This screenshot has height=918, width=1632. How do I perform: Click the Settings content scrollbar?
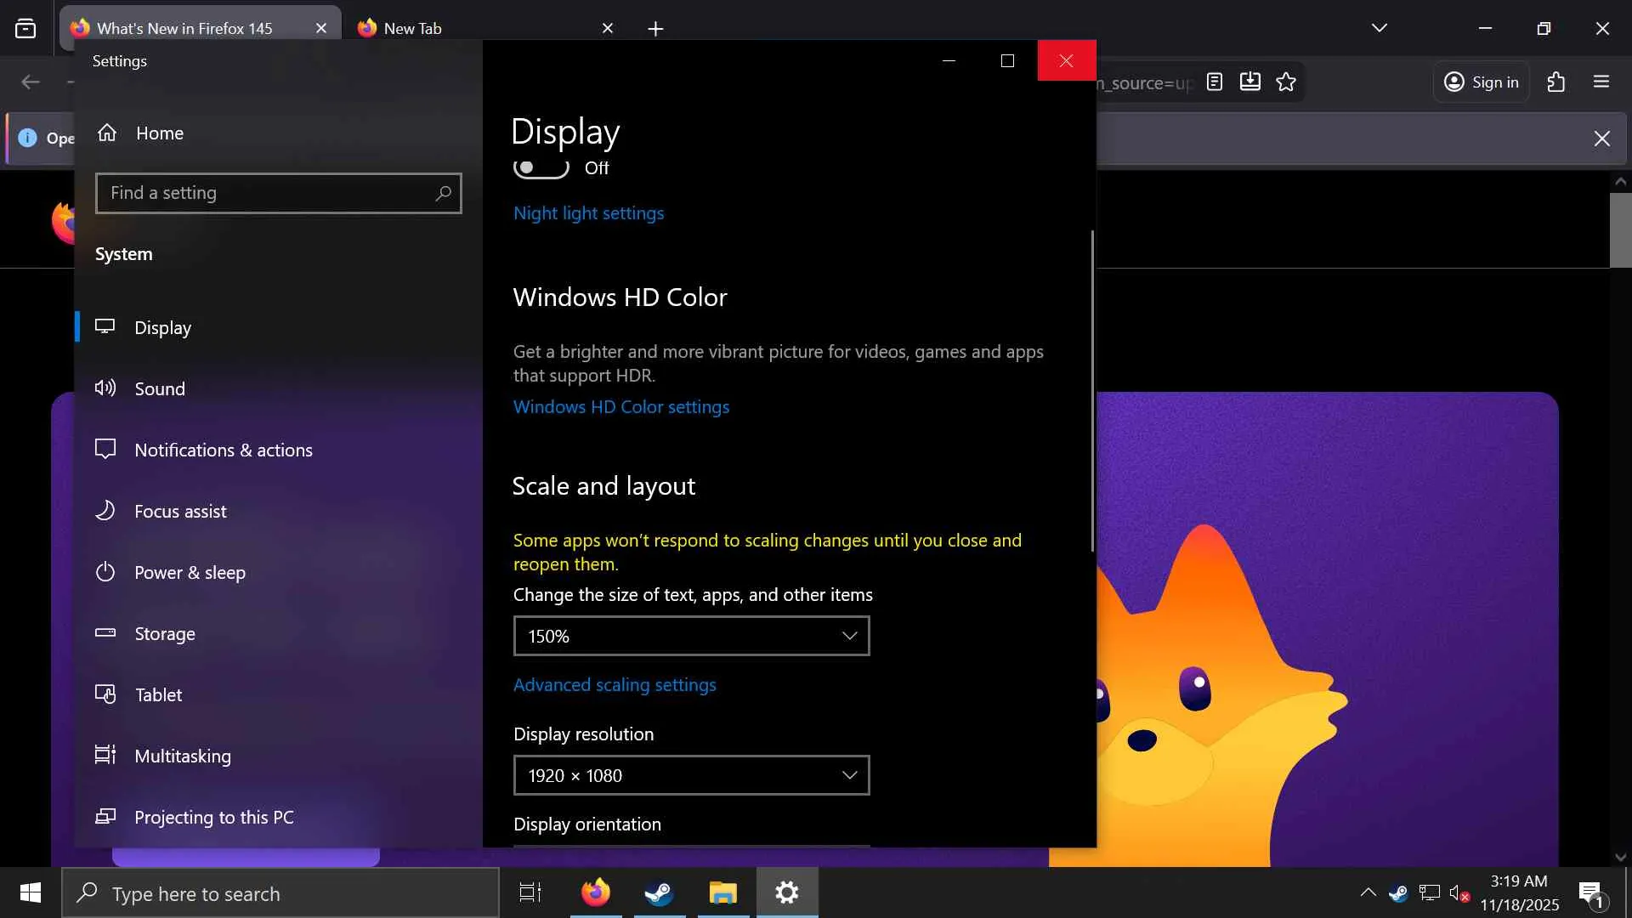[1092, 391]
